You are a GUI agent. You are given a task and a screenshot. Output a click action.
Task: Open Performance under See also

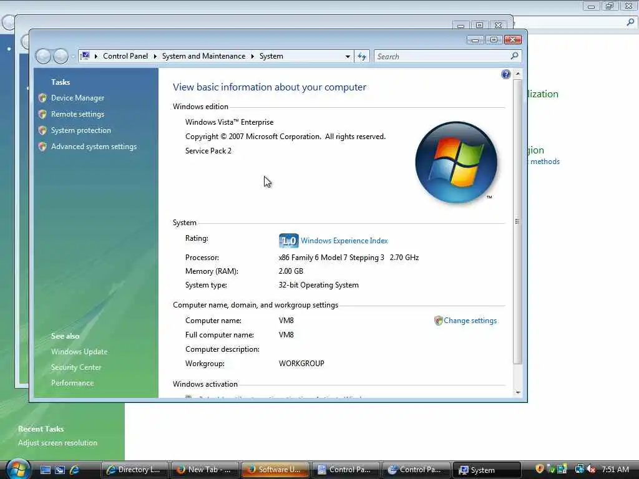pyautogui.click(x=72, y=383)
